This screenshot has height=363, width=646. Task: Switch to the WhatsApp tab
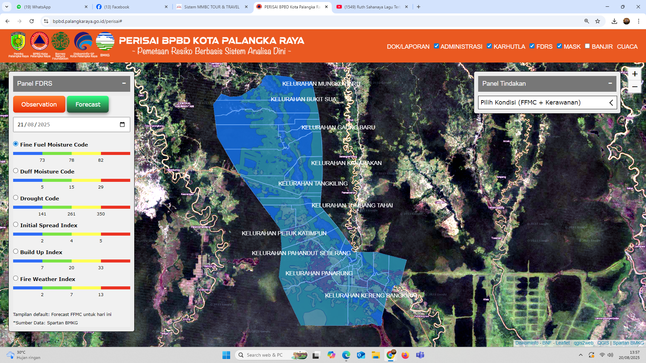click(x=52, y=7)
